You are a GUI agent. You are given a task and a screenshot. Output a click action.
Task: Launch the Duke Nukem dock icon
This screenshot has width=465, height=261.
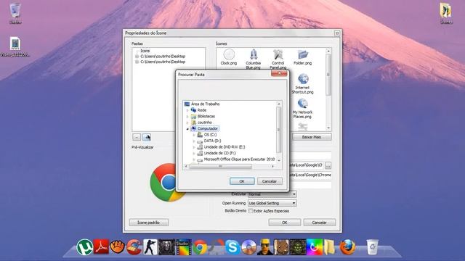tap(264, 247)
